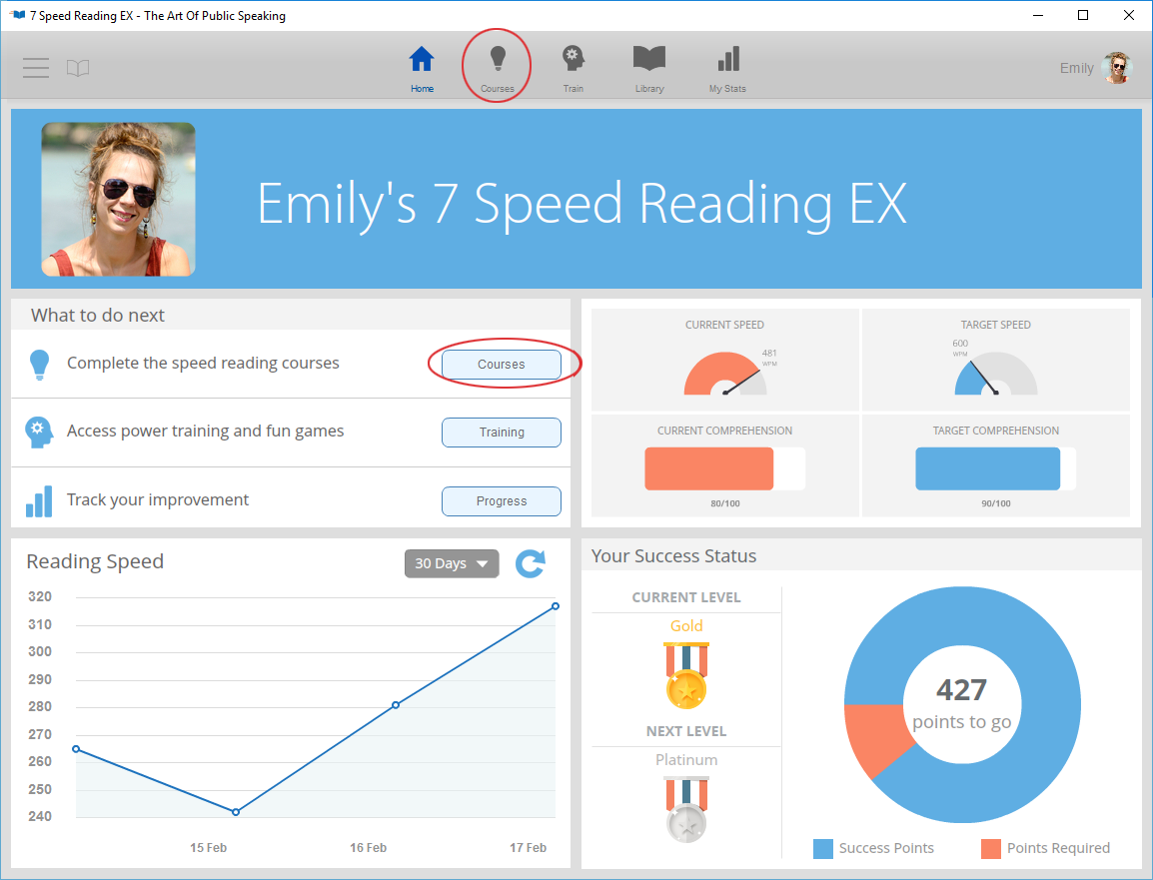The image size is (1153, 880).
Task: Click the Gold medal icon
Action: click(x=686, y=676)
